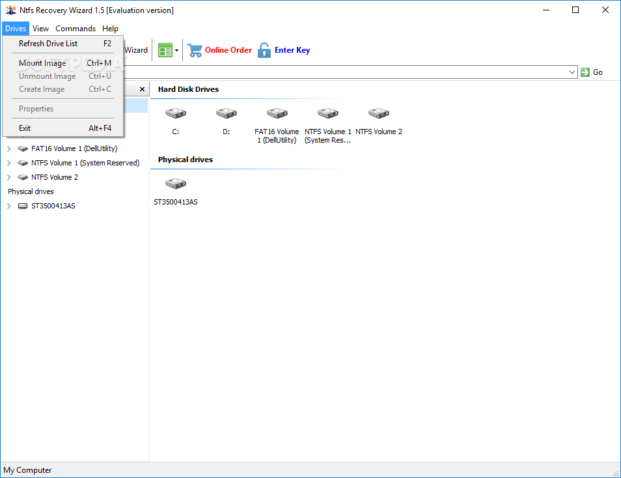Open the view layout dropdown arrow
The image size is (621, 478).
176,50
